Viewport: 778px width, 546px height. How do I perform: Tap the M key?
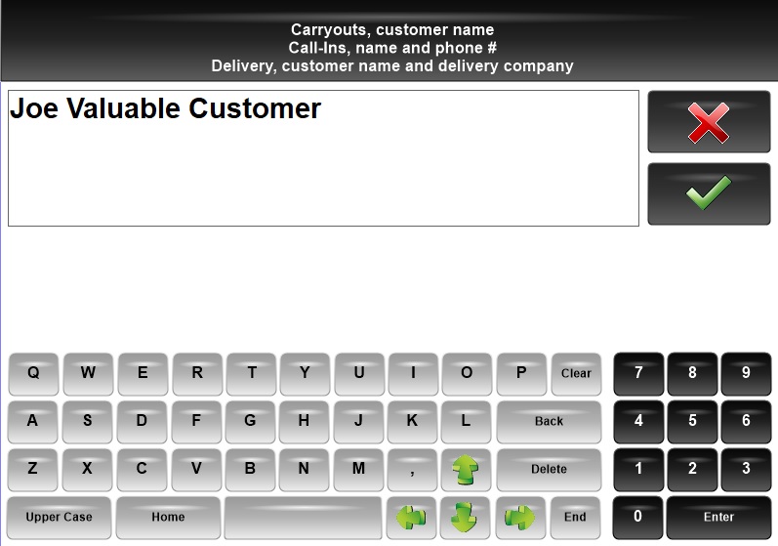pyautogui.click(x=358, y=470)
